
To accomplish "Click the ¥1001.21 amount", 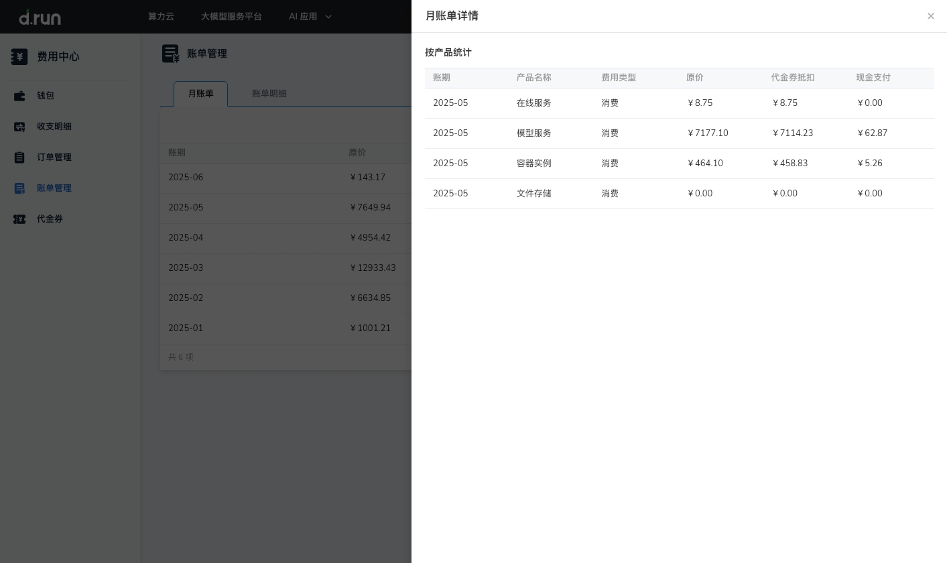I will (x=369, y=328).
